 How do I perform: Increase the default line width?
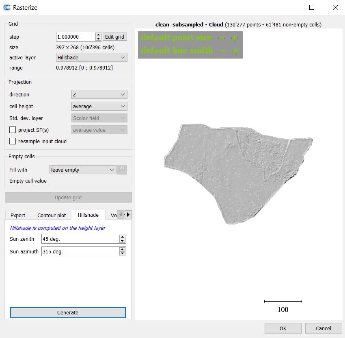click(236, 50)
